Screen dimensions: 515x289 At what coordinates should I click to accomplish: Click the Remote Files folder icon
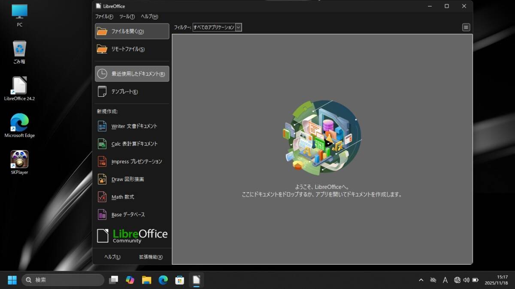102,49
